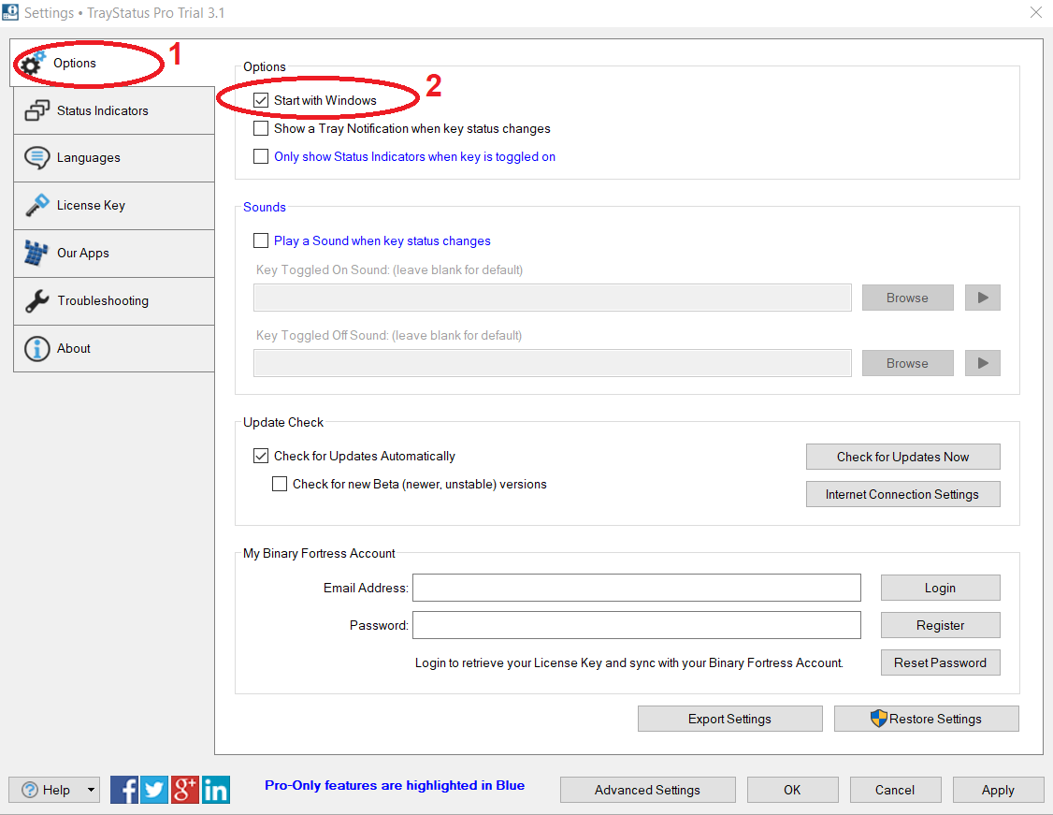Close the Settings window
This screenshot has width=1053, height=815.
[x=1035, y=12]
